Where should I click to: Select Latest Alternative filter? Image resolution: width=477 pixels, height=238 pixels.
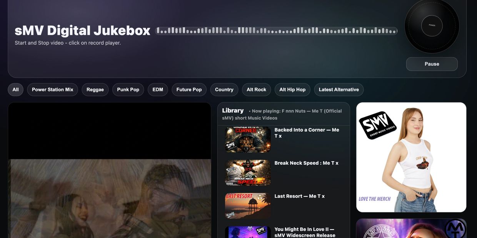(x=339, y=89)
